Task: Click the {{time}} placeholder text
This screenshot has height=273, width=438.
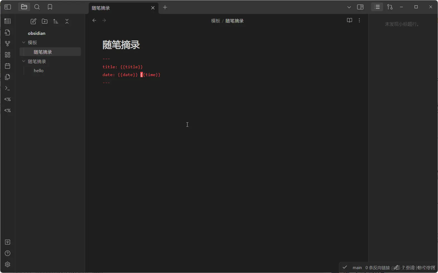Action: tap(150, 75)
